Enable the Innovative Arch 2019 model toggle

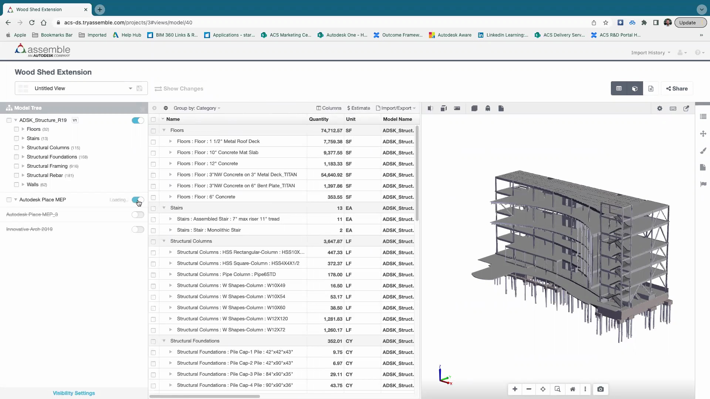(137, 229)
